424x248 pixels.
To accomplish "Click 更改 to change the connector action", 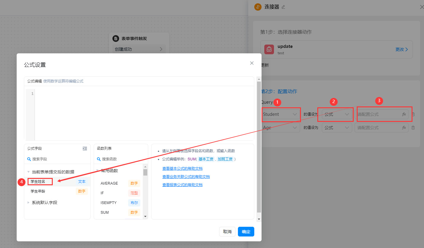I will click(402, 49).
